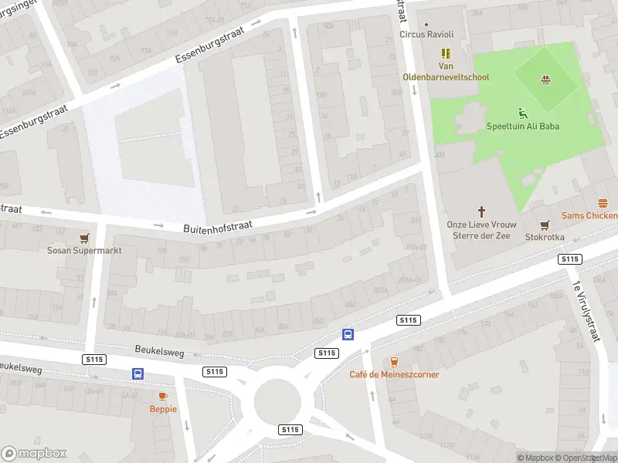
Task: Click the bus stop icon above Café de Meineszcorner
Action: 348,335
